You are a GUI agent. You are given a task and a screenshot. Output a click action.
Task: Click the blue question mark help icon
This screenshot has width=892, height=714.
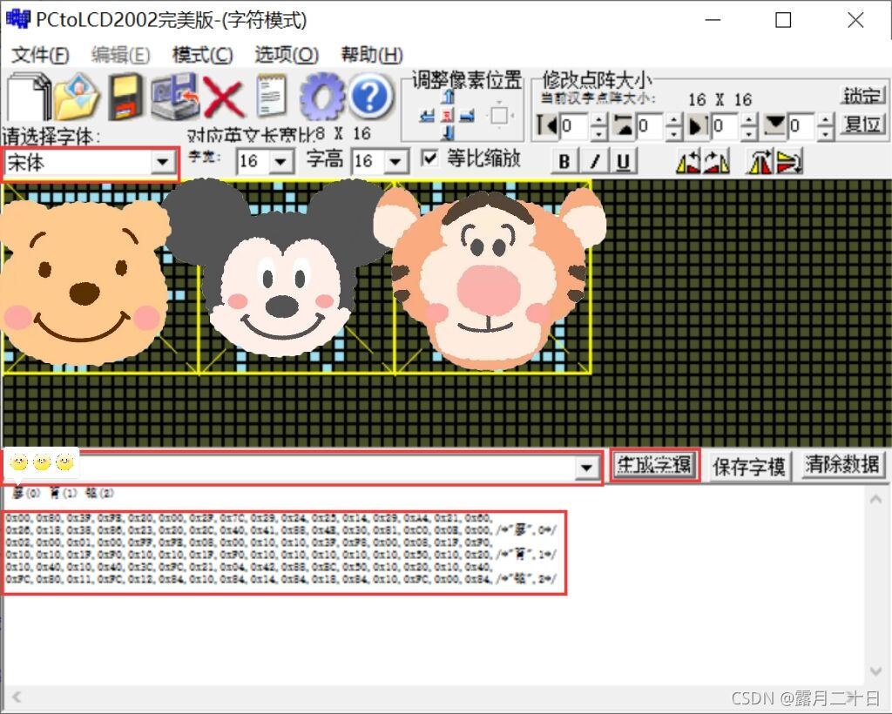(x=370, y=96)
